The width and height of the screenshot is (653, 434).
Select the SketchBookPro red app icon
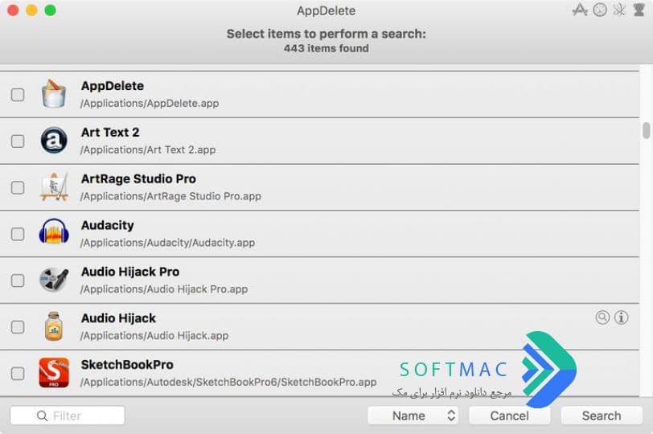coord(54,372)
